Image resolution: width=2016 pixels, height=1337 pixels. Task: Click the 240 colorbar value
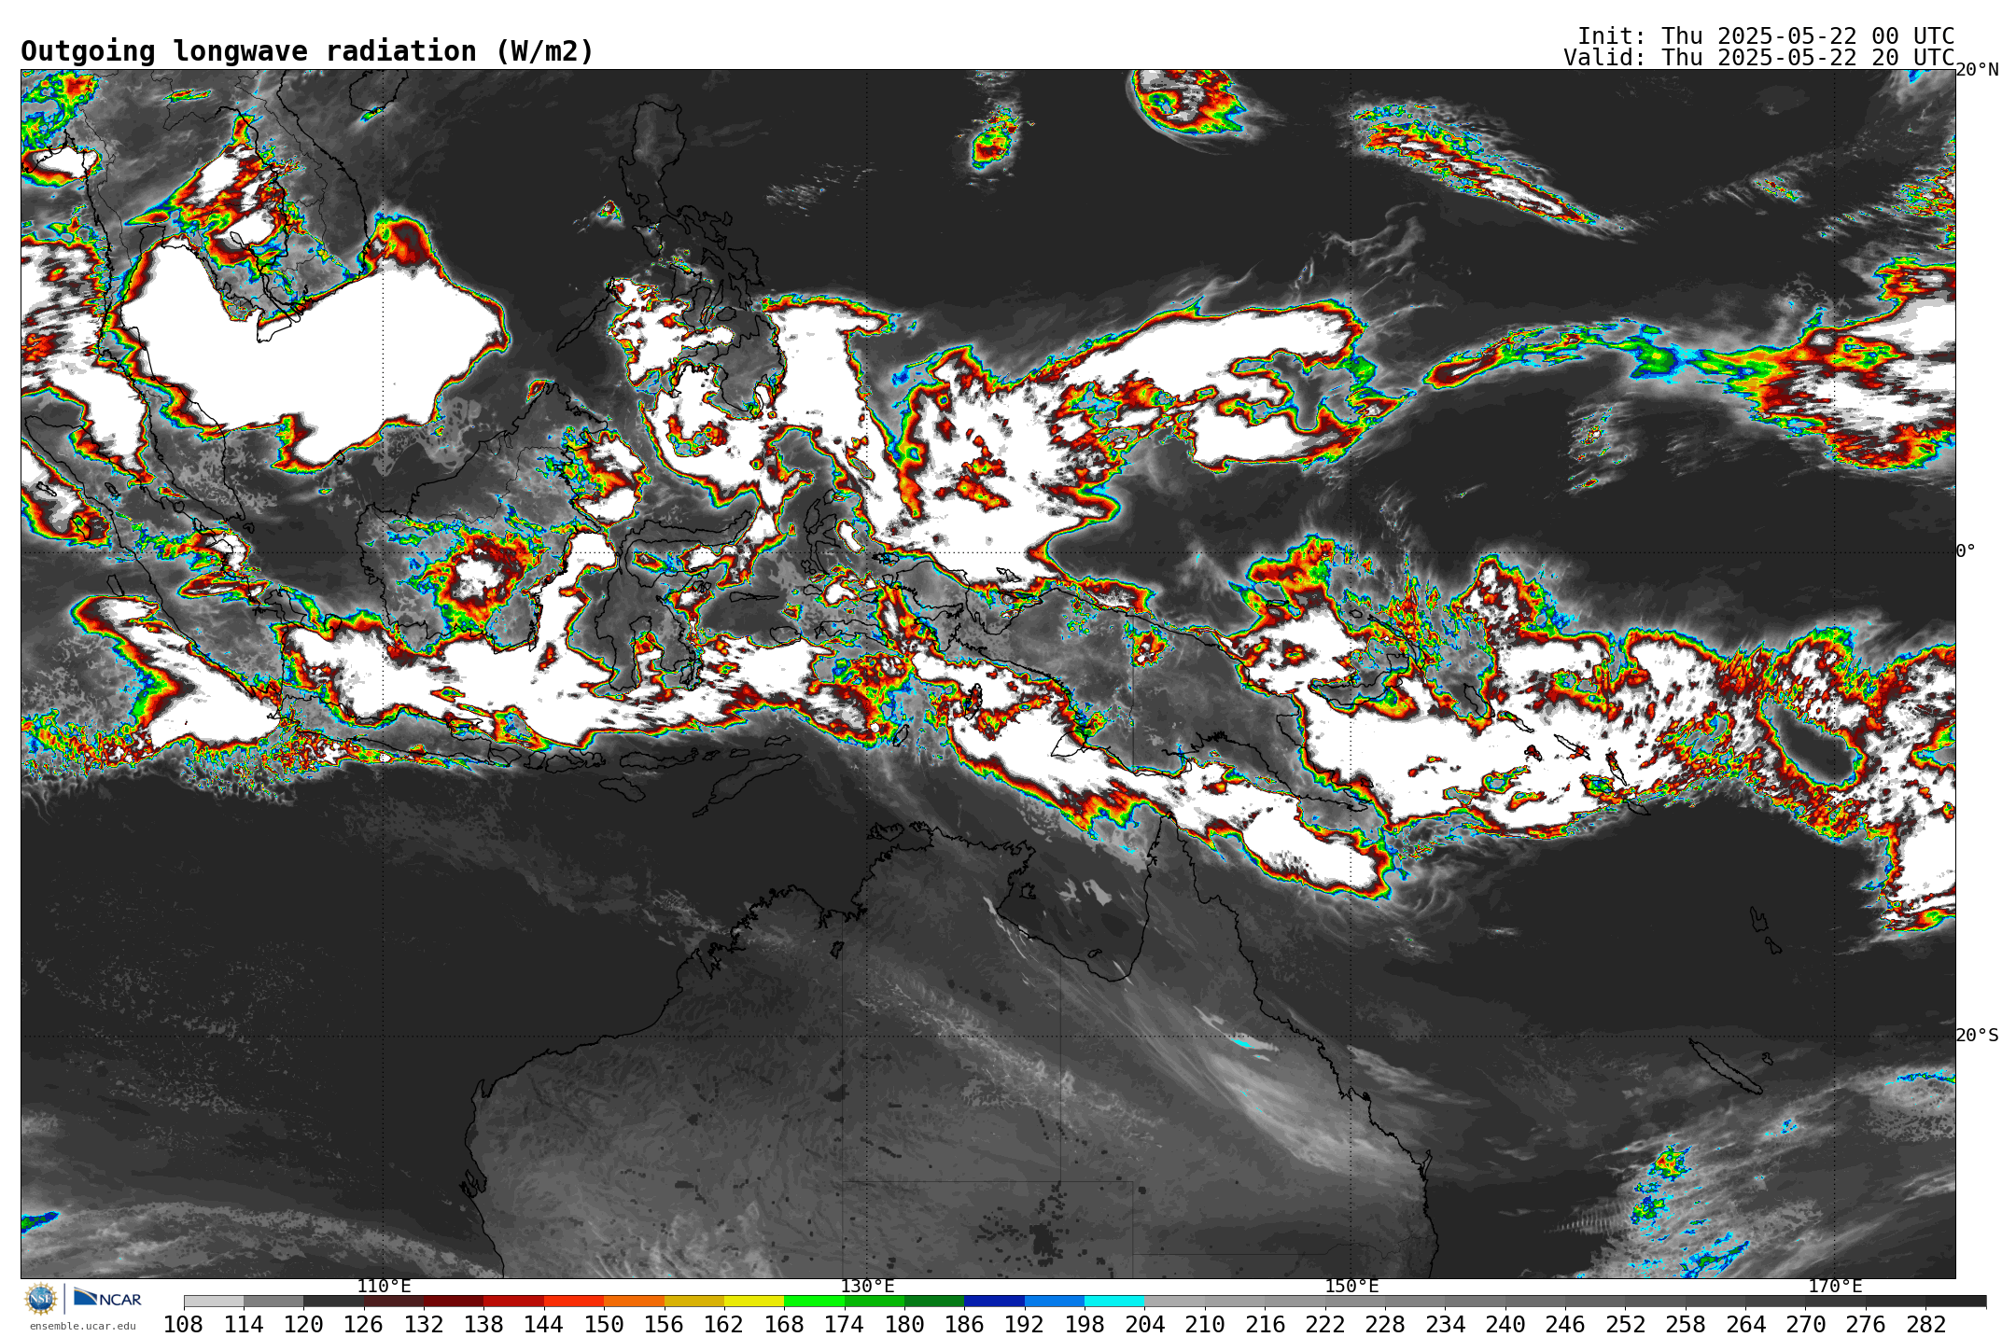click(1505, 1325)
